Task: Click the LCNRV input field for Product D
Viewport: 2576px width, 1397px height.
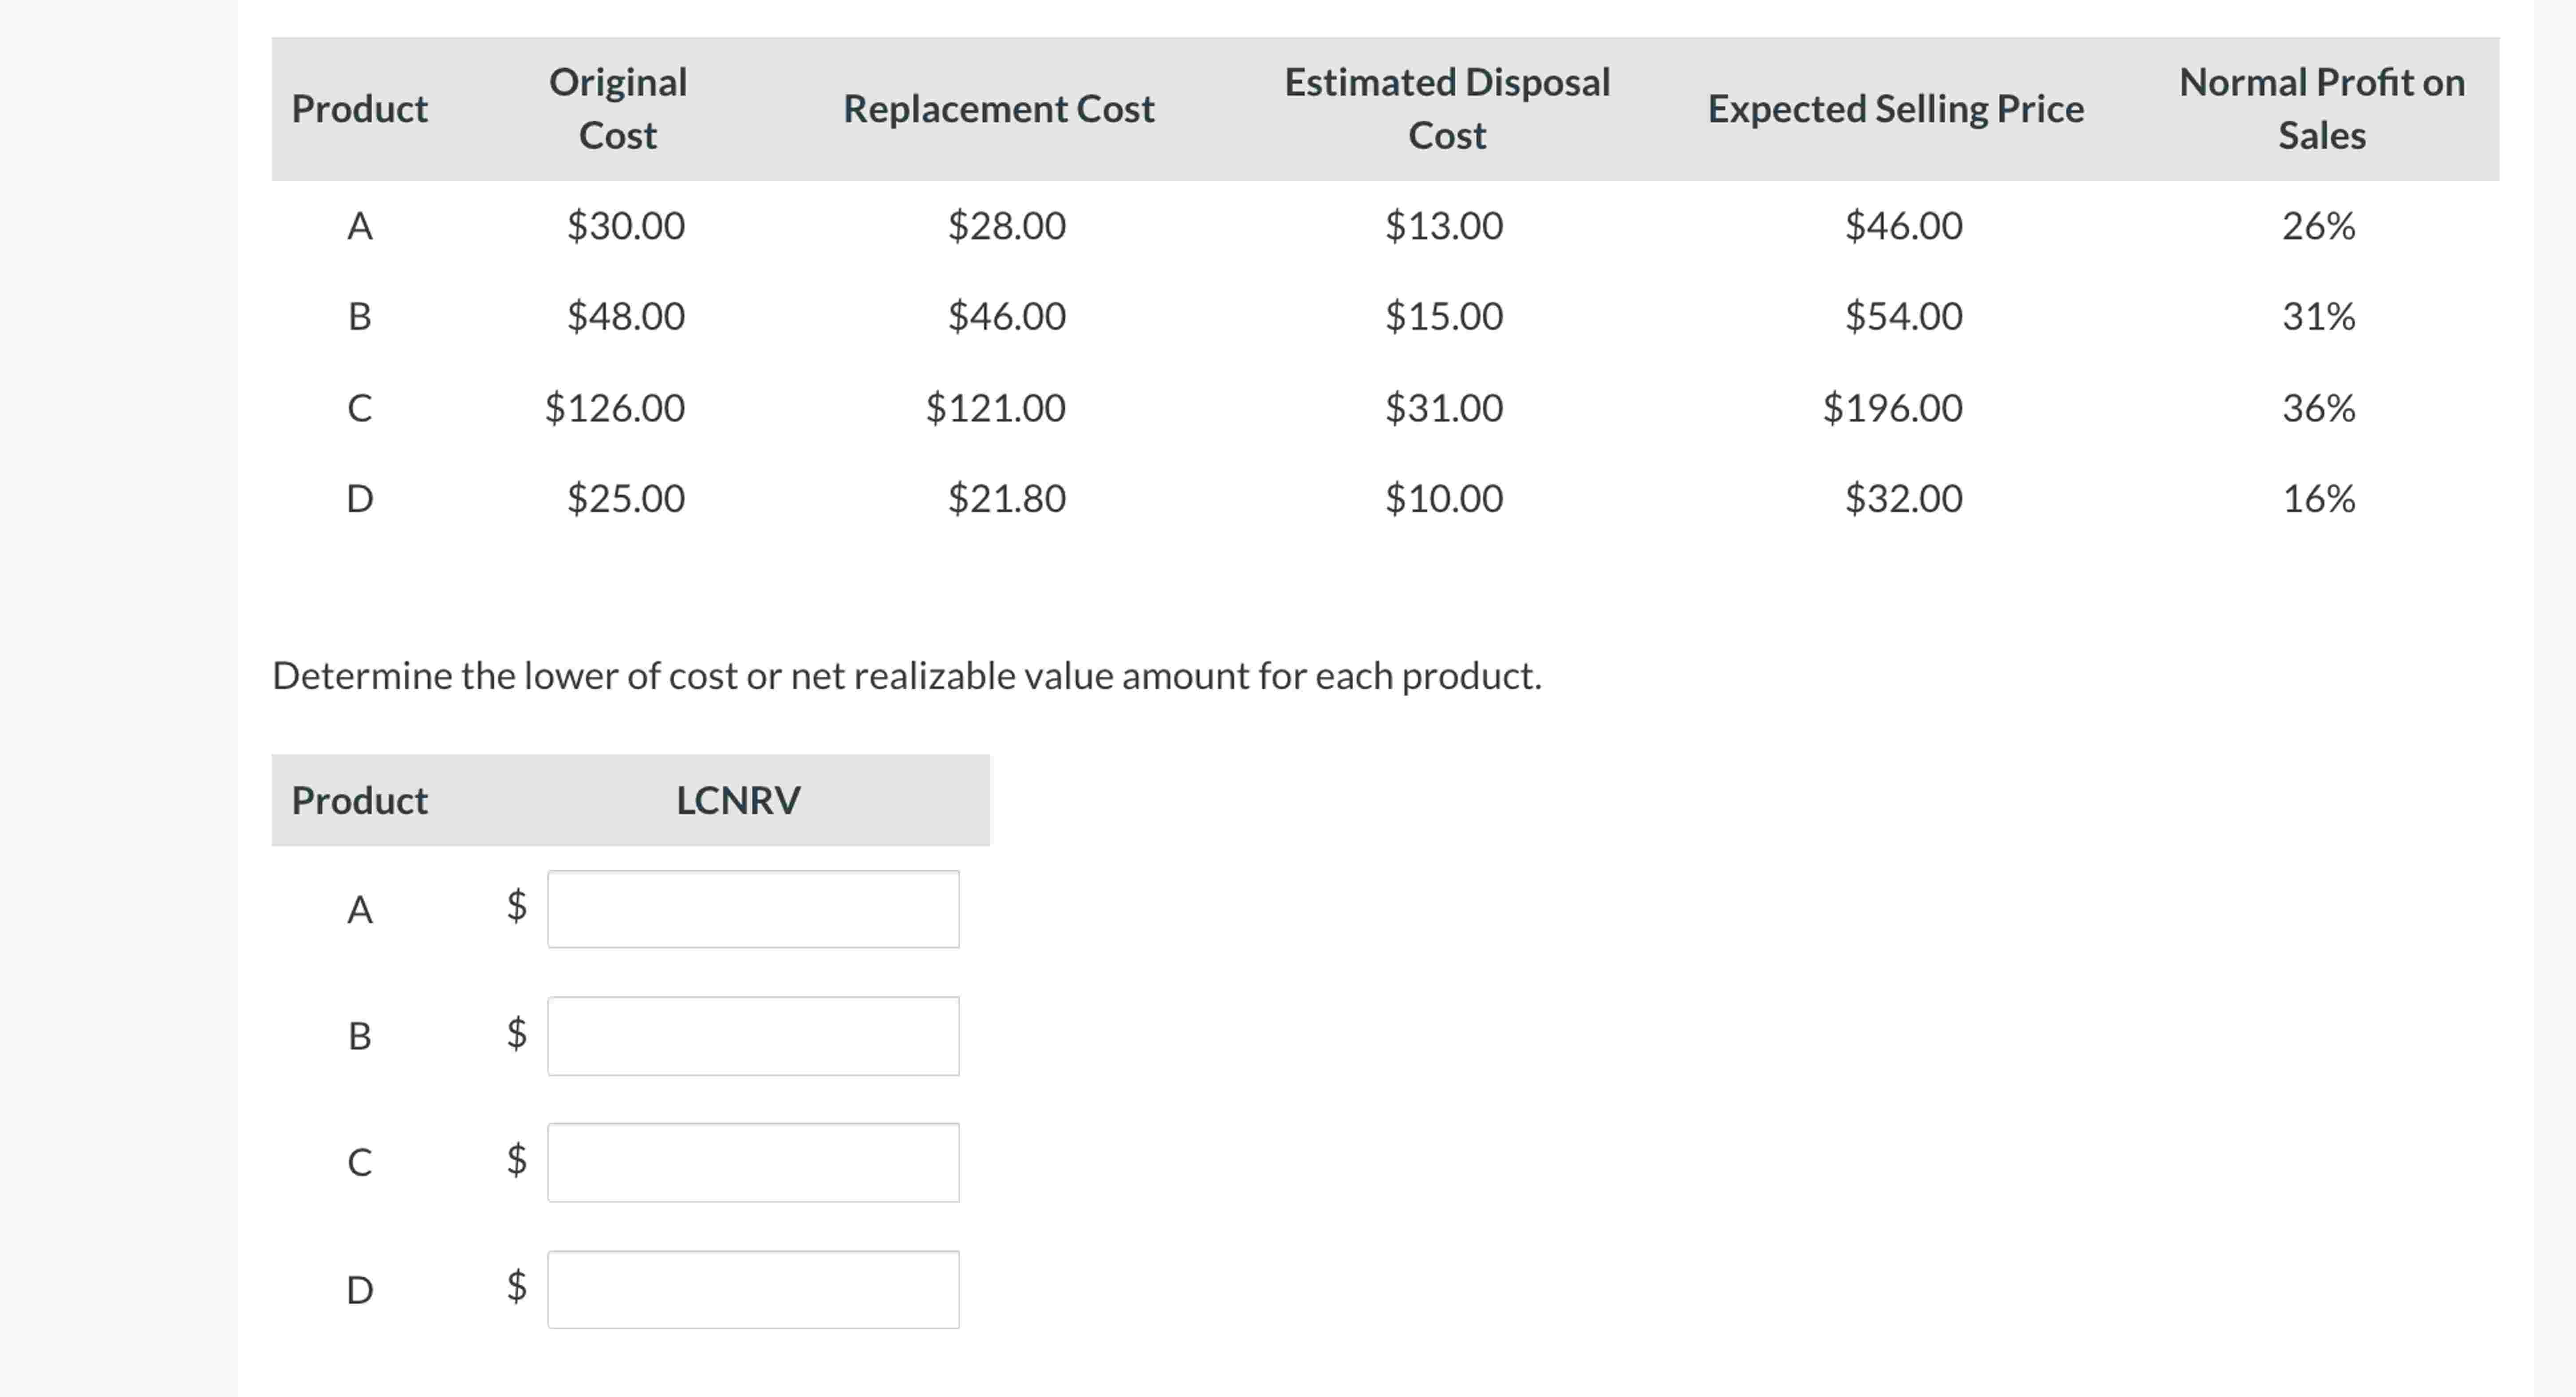Action: (x=752, y=1289)
